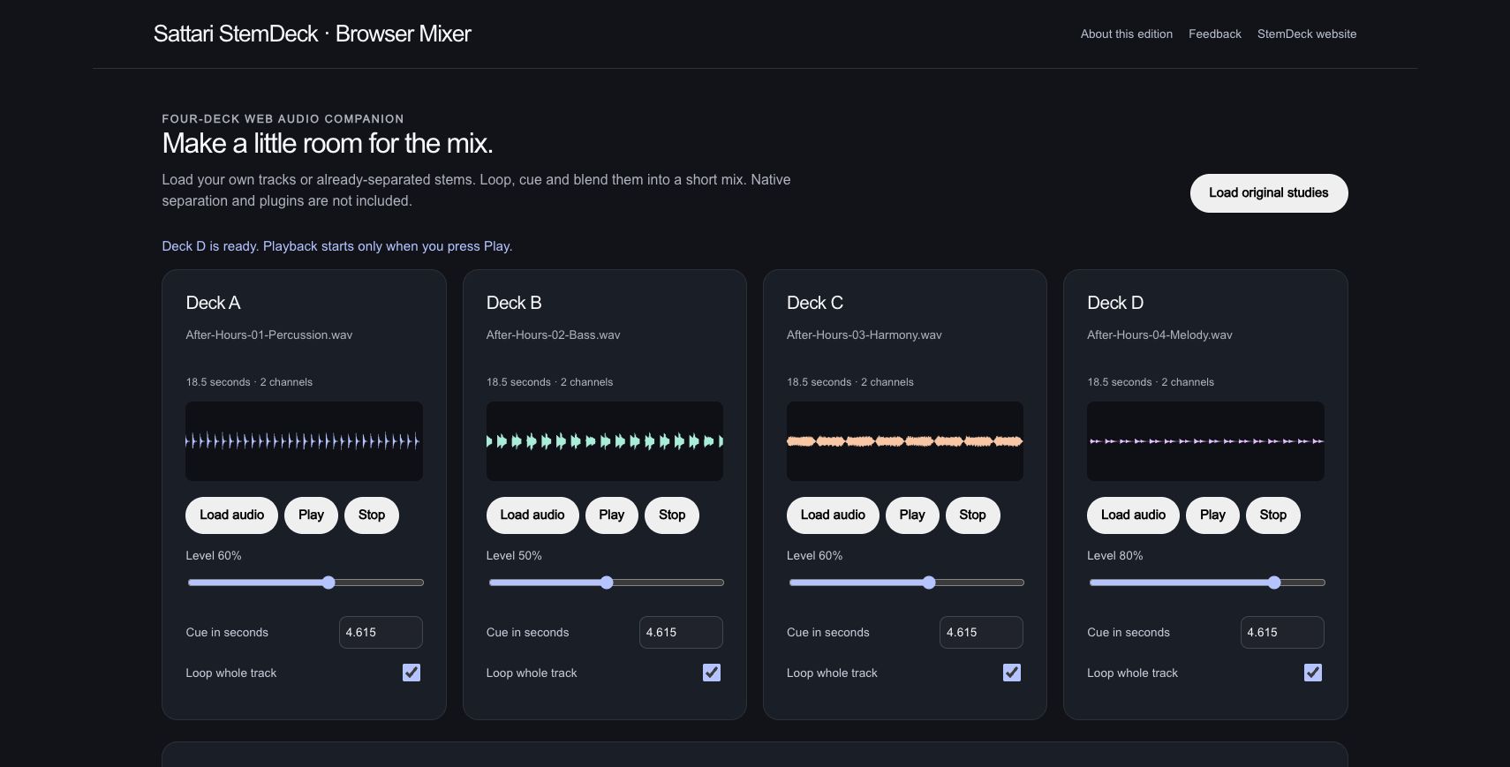Click the Sattari StemDeck · Browser Mixer title
The height and width of the screenshot is (767, 1510).
(x=313, y=34)
